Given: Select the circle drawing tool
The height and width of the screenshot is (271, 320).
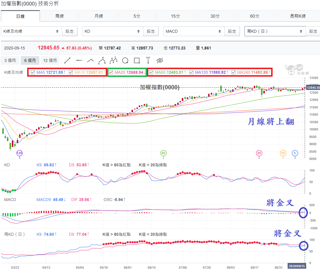Looking at the screenshot, I should click(125, 60).
